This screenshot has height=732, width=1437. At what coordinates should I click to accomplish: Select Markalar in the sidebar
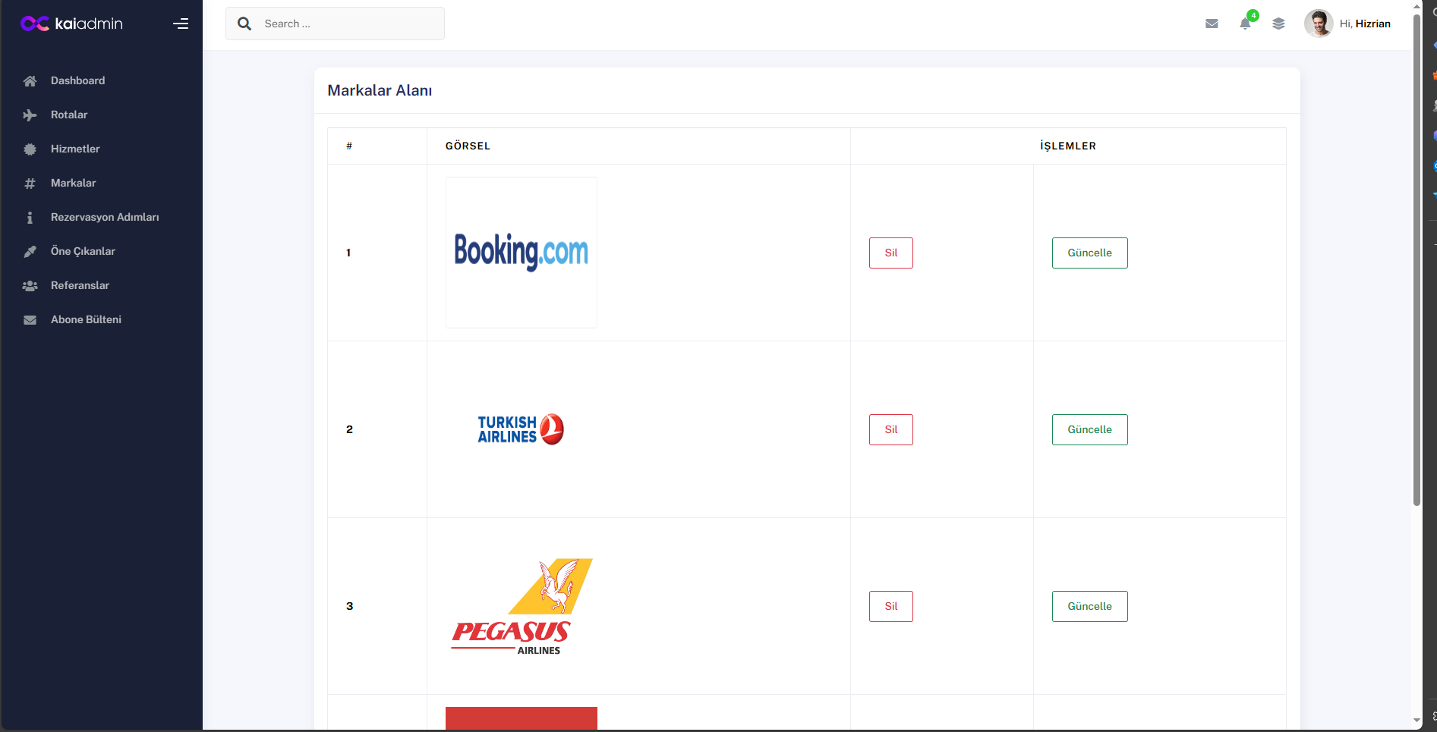[73, 183]
